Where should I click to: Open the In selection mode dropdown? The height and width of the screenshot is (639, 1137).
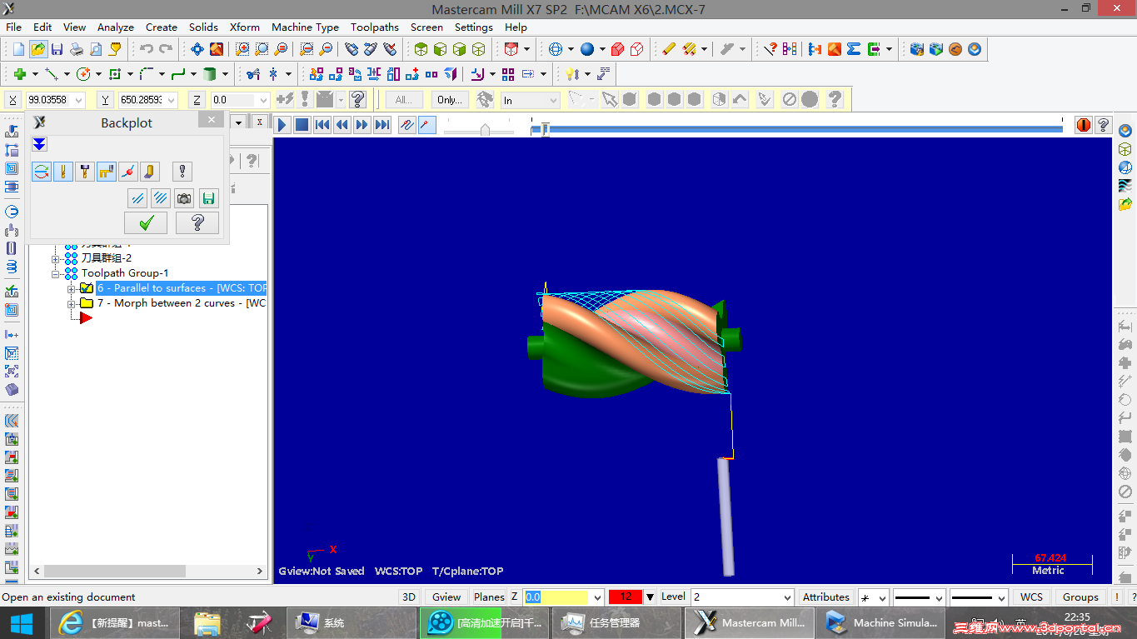point(553,100)
